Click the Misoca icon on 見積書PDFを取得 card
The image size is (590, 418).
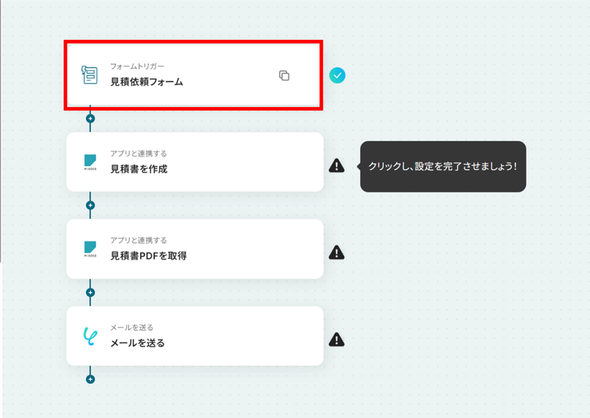point(90,249)
